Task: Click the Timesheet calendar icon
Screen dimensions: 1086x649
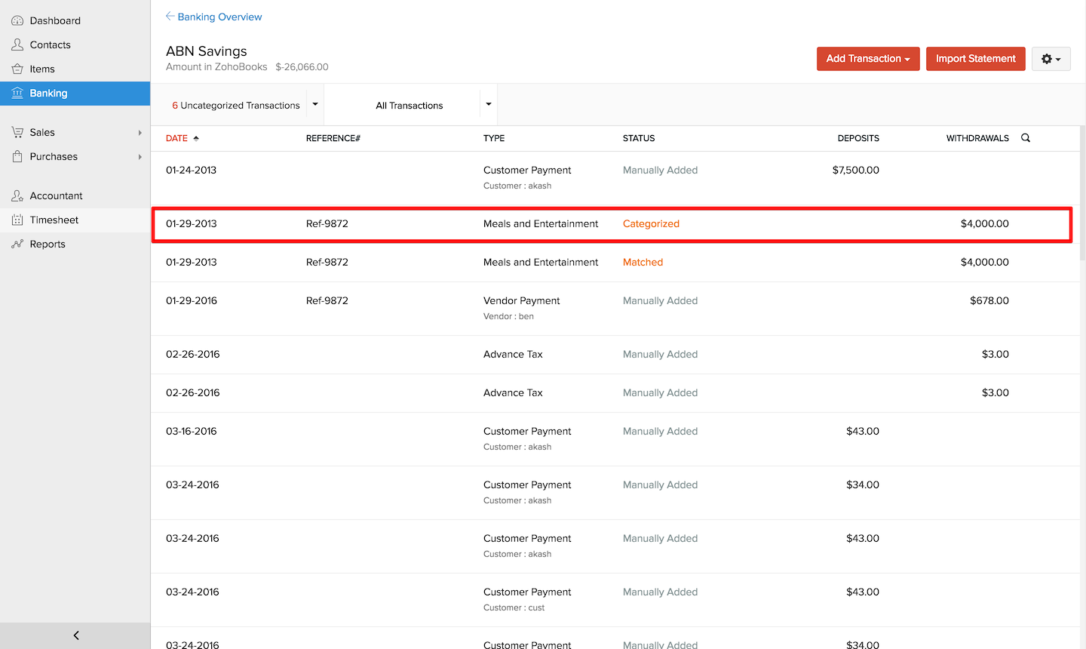Action: [x=17, y=220]
